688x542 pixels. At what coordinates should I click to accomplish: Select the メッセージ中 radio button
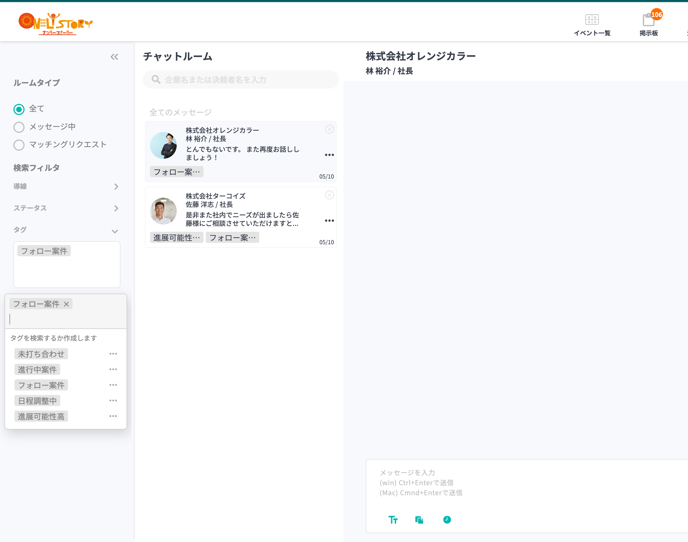click(19, 127)
